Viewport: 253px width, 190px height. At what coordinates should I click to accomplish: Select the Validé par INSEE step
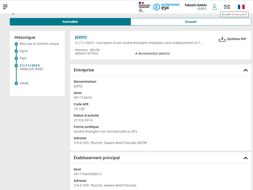click(x=31, y=69)
